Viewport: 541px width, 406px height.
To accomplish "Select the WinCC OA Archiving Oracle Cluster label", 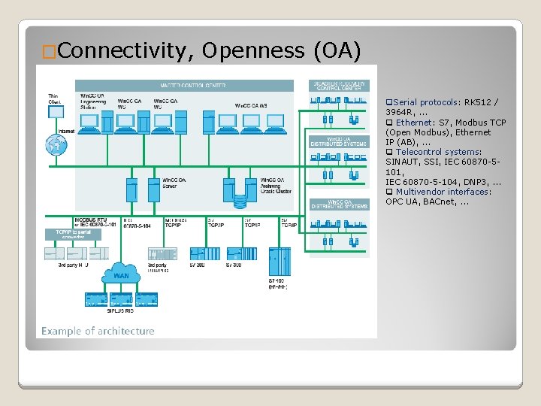I will tap(276, 186).
